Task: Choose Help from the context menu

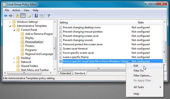Action: tap(145, 94)
